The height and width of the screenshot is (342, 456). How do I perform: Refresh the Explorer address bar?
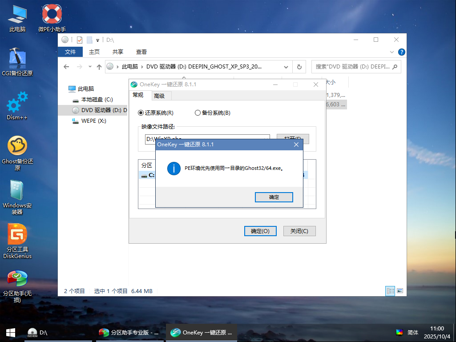299,67
